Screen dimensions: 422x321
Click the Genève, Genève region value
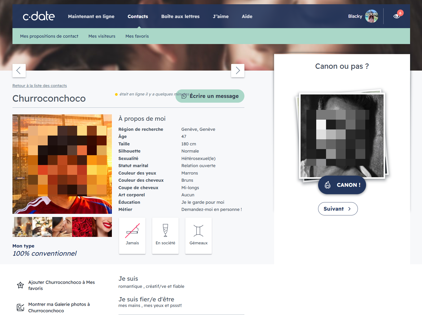pyautogui.click(x=198, y=129)
